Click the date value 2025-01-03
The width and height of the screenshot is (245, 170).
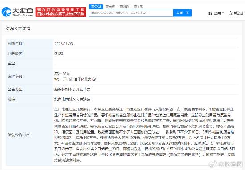[x=64, y=44]
